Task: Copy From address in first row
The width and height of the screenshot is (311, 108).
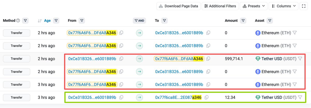Action: (x=121, y=33)
